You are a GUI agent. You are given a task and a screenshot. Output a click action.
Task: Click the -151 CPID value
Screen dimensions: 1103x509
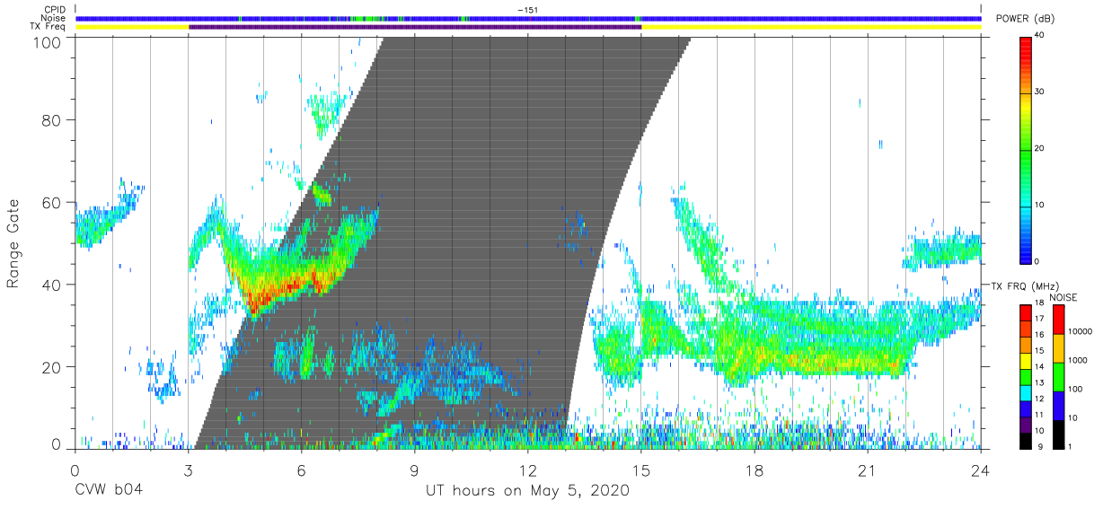point(527,10)
